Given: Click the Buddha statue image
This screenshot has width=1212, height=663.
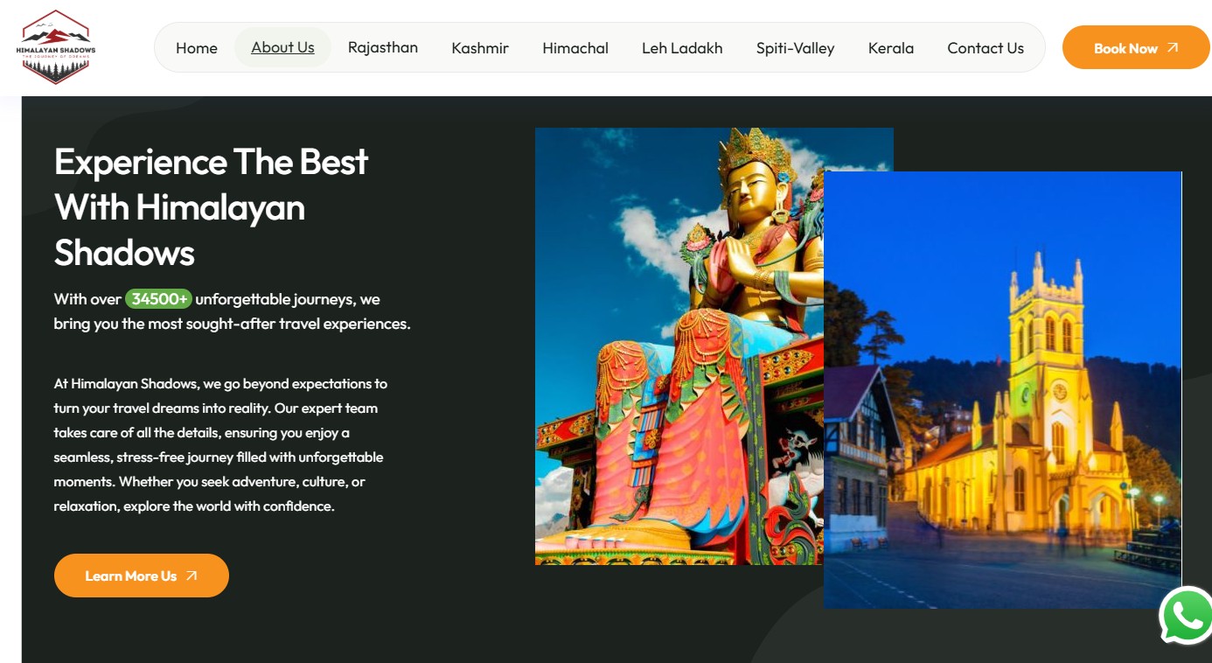Looking at the screenshot, I should [679, 346].
